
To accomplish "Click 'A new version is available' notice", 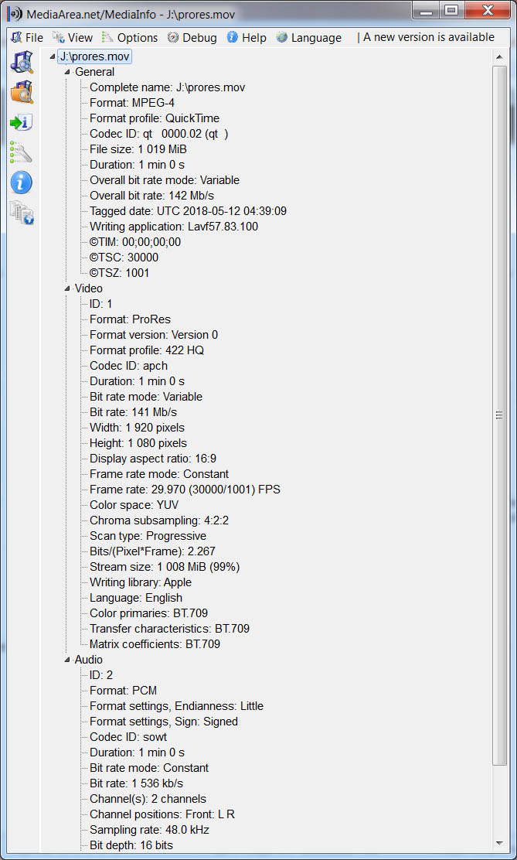I will (x=428, y=37).
